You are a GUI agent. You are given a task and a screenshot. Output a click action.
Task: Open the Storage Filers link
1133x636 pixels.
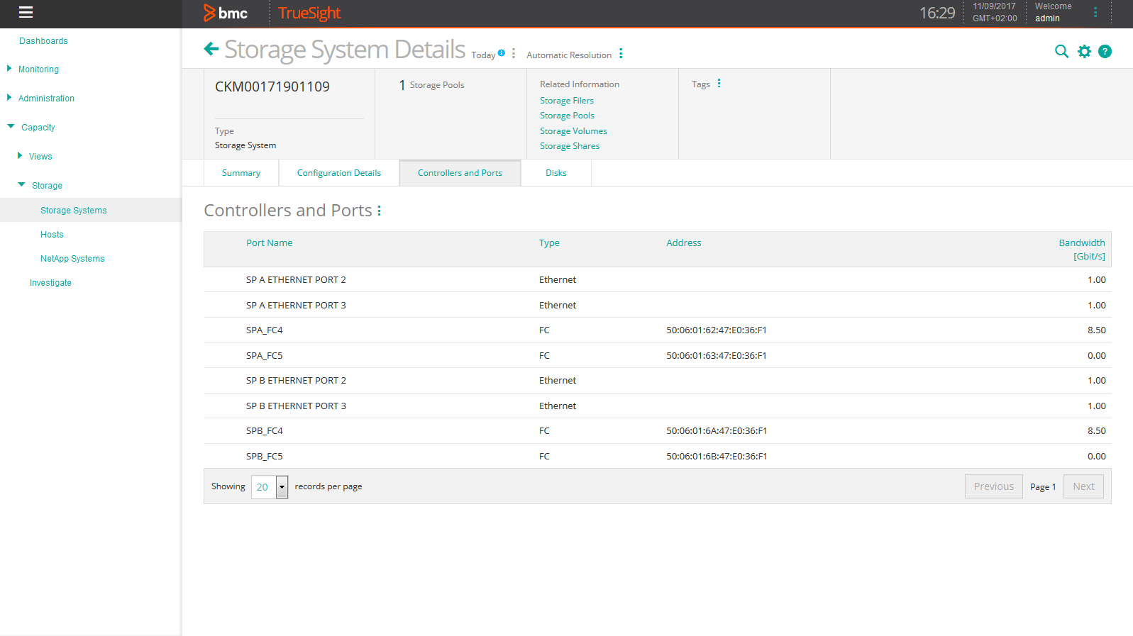(567, 101)
